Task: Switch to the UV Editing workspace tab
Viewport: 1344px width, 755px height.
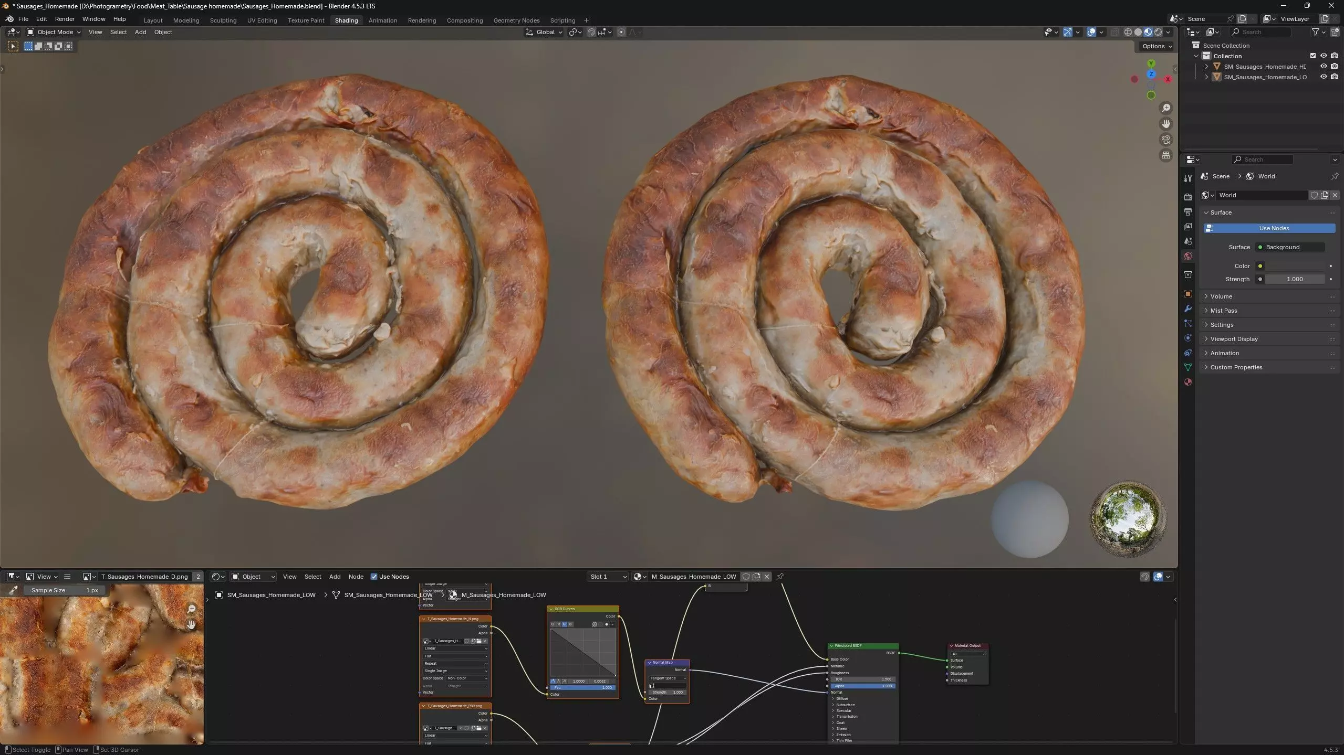Action: 262,20
